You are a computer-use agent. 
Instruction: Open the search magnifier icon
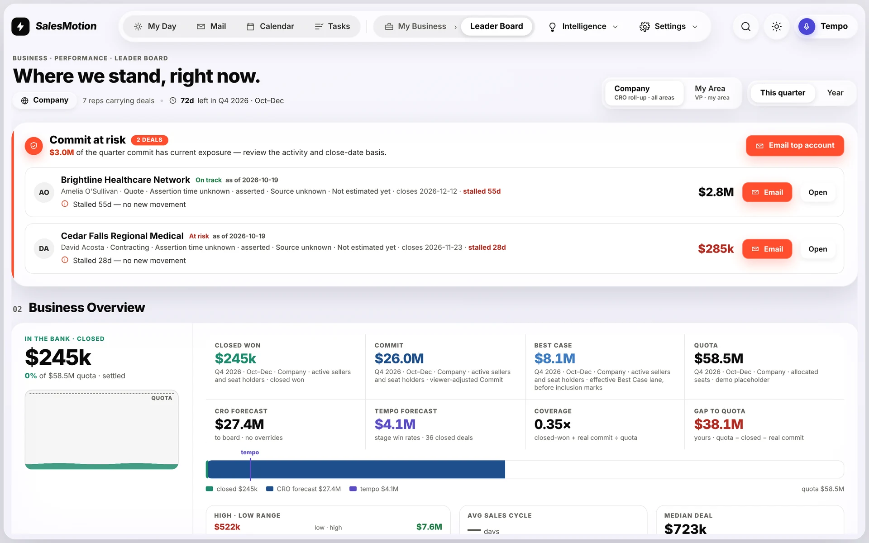click(745, 26)
